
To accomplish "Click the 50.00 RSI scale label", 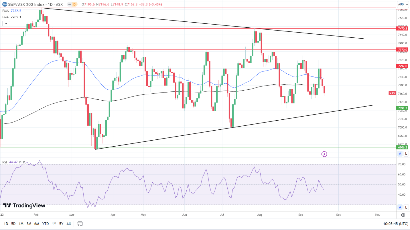I will 402,185.
